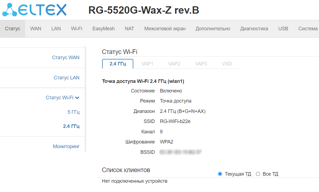Screen dimensions: 319x192
Task: Select the Все ТД radio button
Action: click(258, 174)
